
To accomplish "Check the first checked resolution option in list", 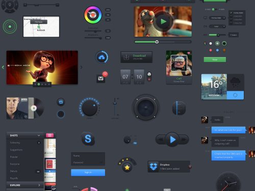I will click(231, 13).
